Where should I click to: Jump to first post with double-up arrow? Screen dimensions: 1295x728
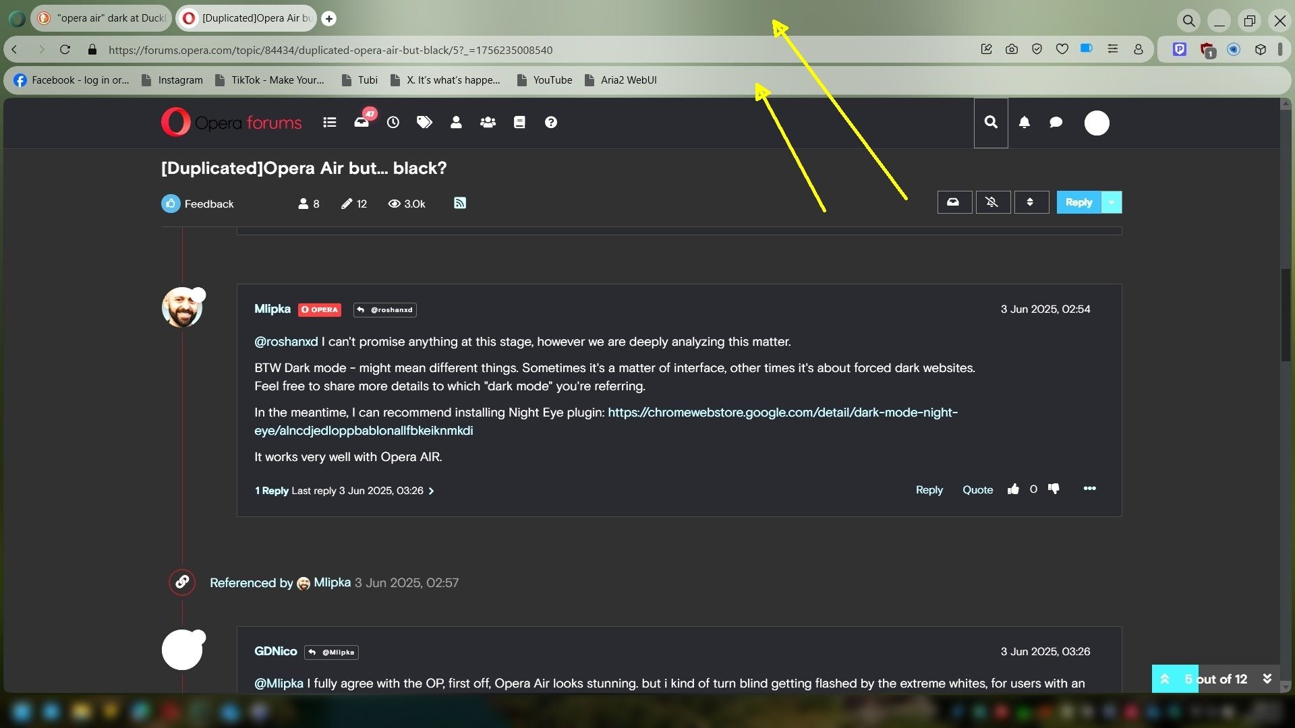pos(1165,679)
